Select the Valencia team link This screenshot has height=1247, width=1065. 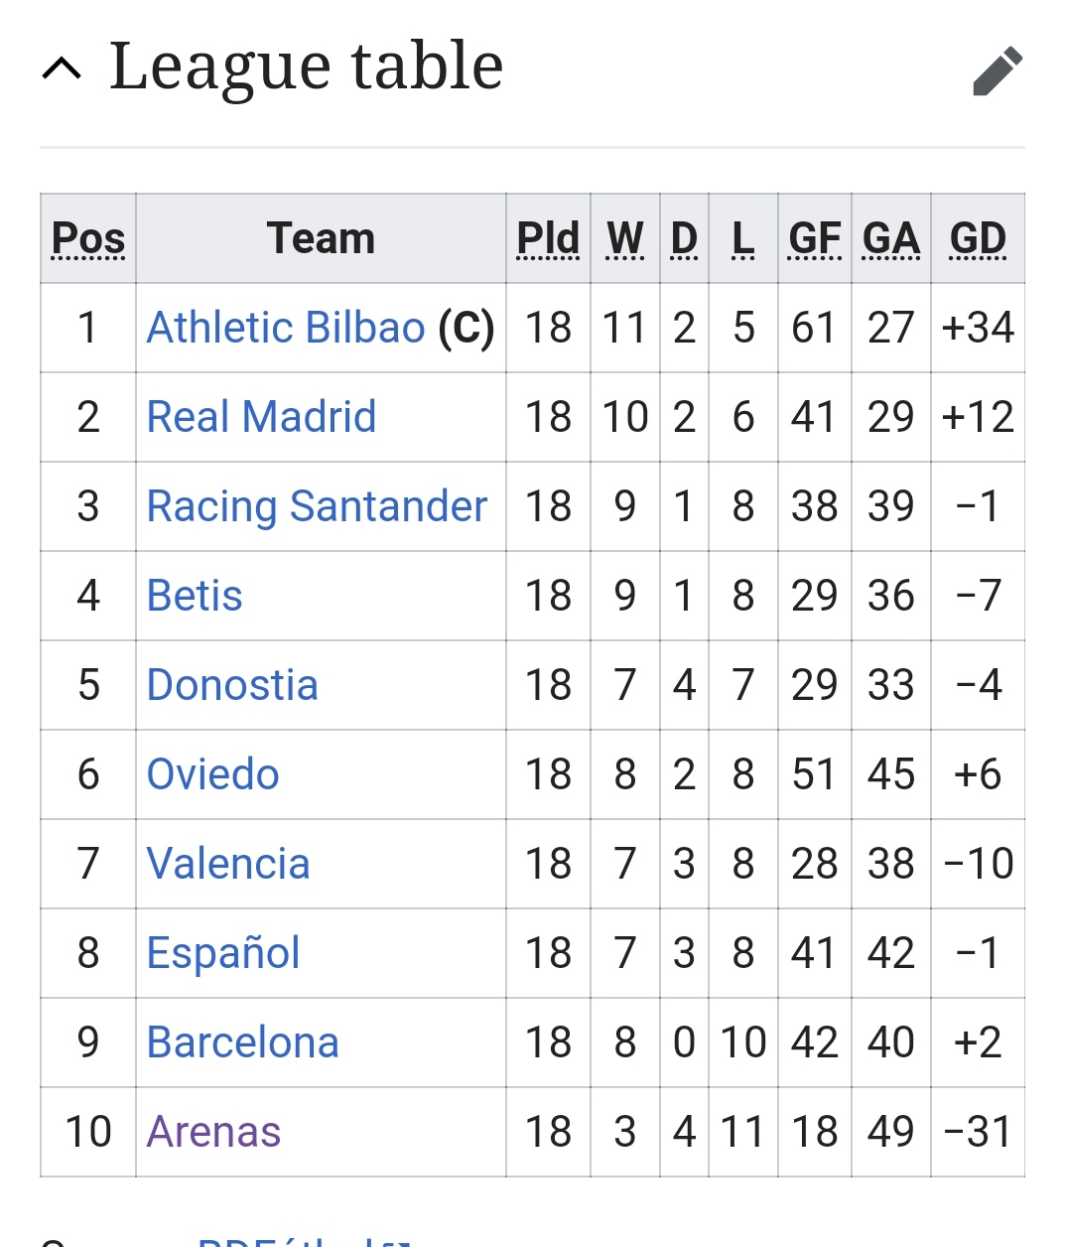click(x=228, y=864)
